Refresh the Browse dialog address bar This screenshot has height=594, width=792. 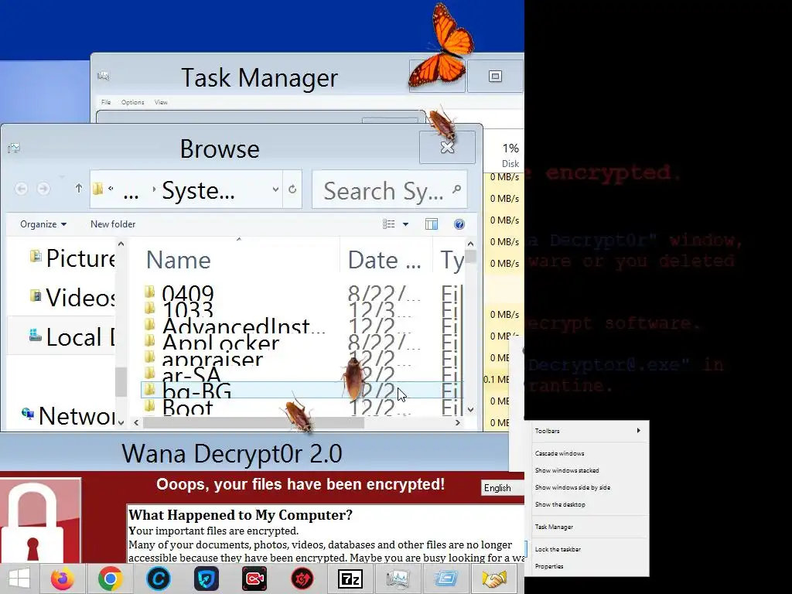[x=292, y=189]
